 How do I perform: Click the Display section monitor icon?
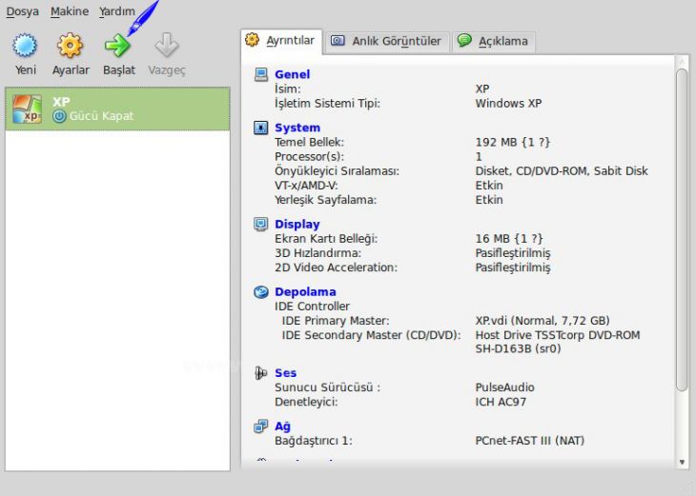(x=261, y=224)
